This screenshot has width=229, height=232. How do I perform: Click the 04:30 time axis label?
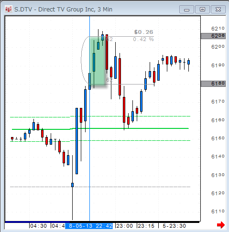click(x=38, y=226)
